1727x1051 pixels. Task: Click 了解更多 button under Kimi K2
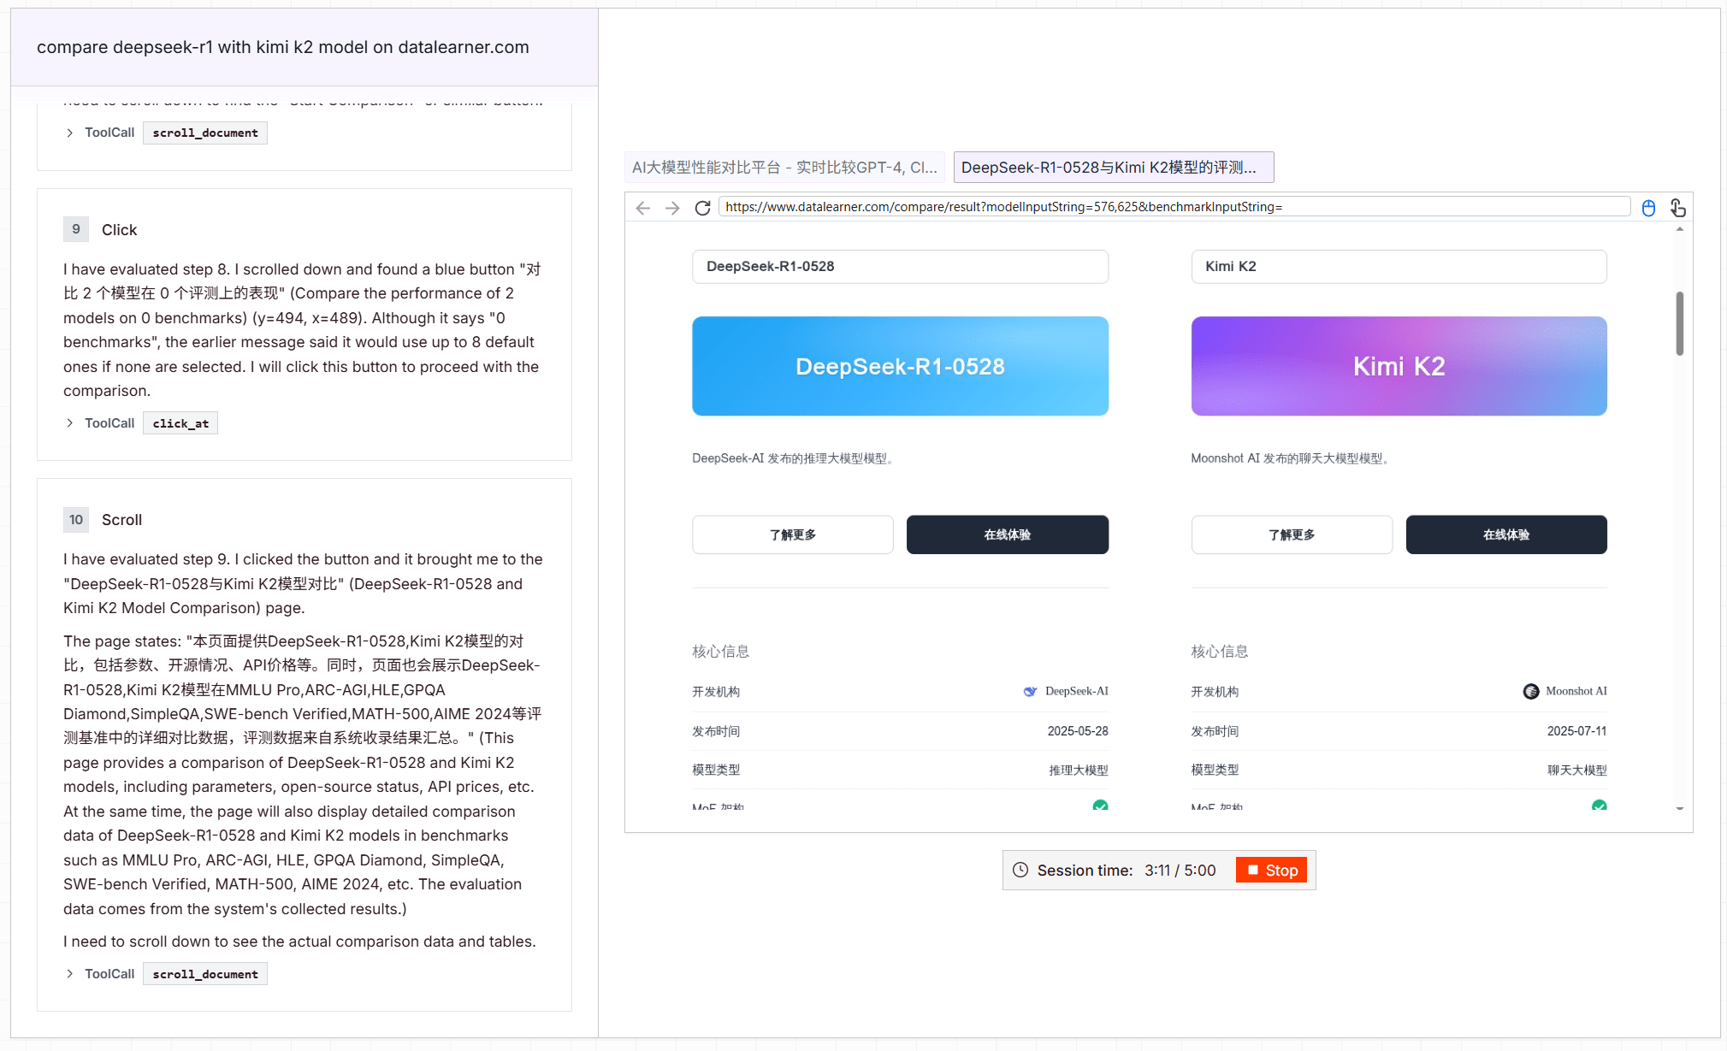click(1291, 534)
